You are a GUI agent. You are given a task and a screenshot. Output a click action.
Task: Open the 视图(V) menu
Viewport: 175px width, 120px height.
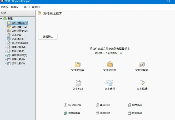tap(15, 7)
